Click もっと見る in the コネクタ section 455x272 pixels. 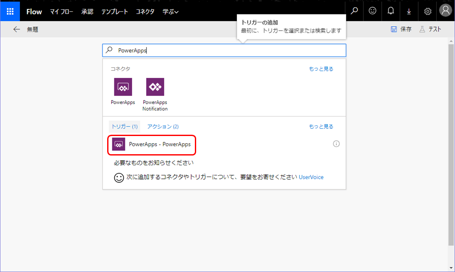pos(321,69)
